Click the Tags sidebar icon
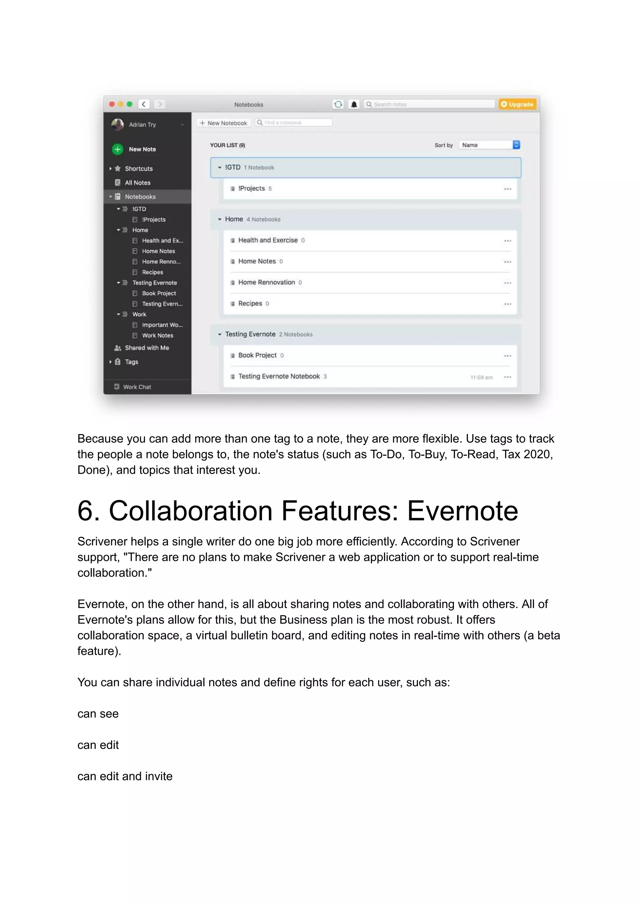The image size is (641, 906). (x=118, y=362)
